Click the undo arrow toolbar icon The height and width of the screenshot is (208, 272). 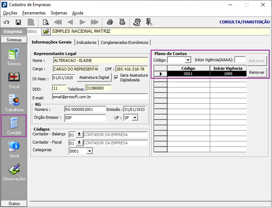tap(6, 22)
